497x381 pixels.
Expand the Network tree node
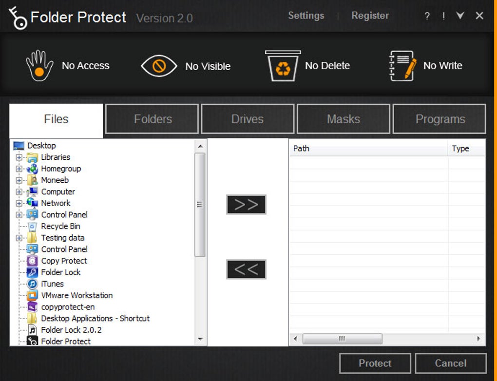click(19, 203)
